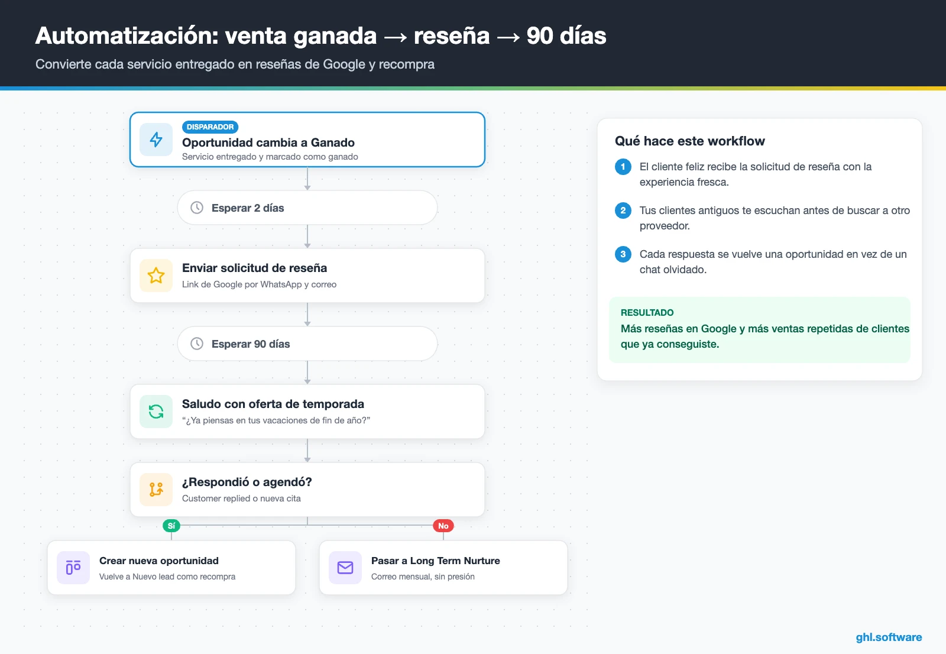The image size is (946, 654).
Task: Click the clock icon beside Esperar 90 días
Action: click(197, 344)
